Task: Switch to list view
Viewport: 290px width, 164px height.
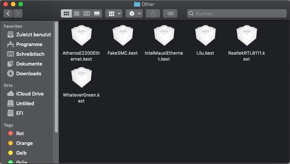Action: point(77,13)
